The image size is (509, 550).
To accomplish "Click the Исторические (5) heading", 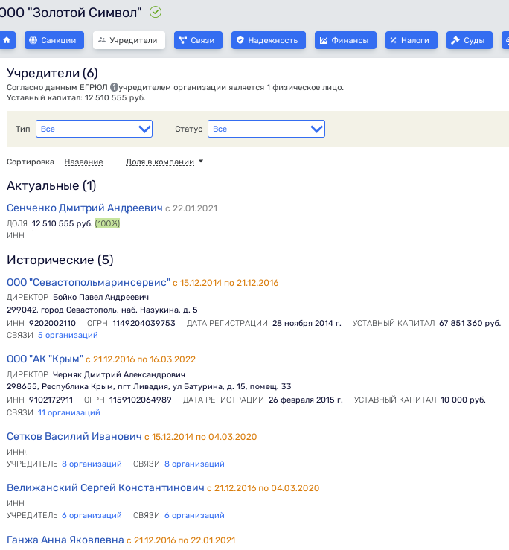I will (x=60, y=260).
